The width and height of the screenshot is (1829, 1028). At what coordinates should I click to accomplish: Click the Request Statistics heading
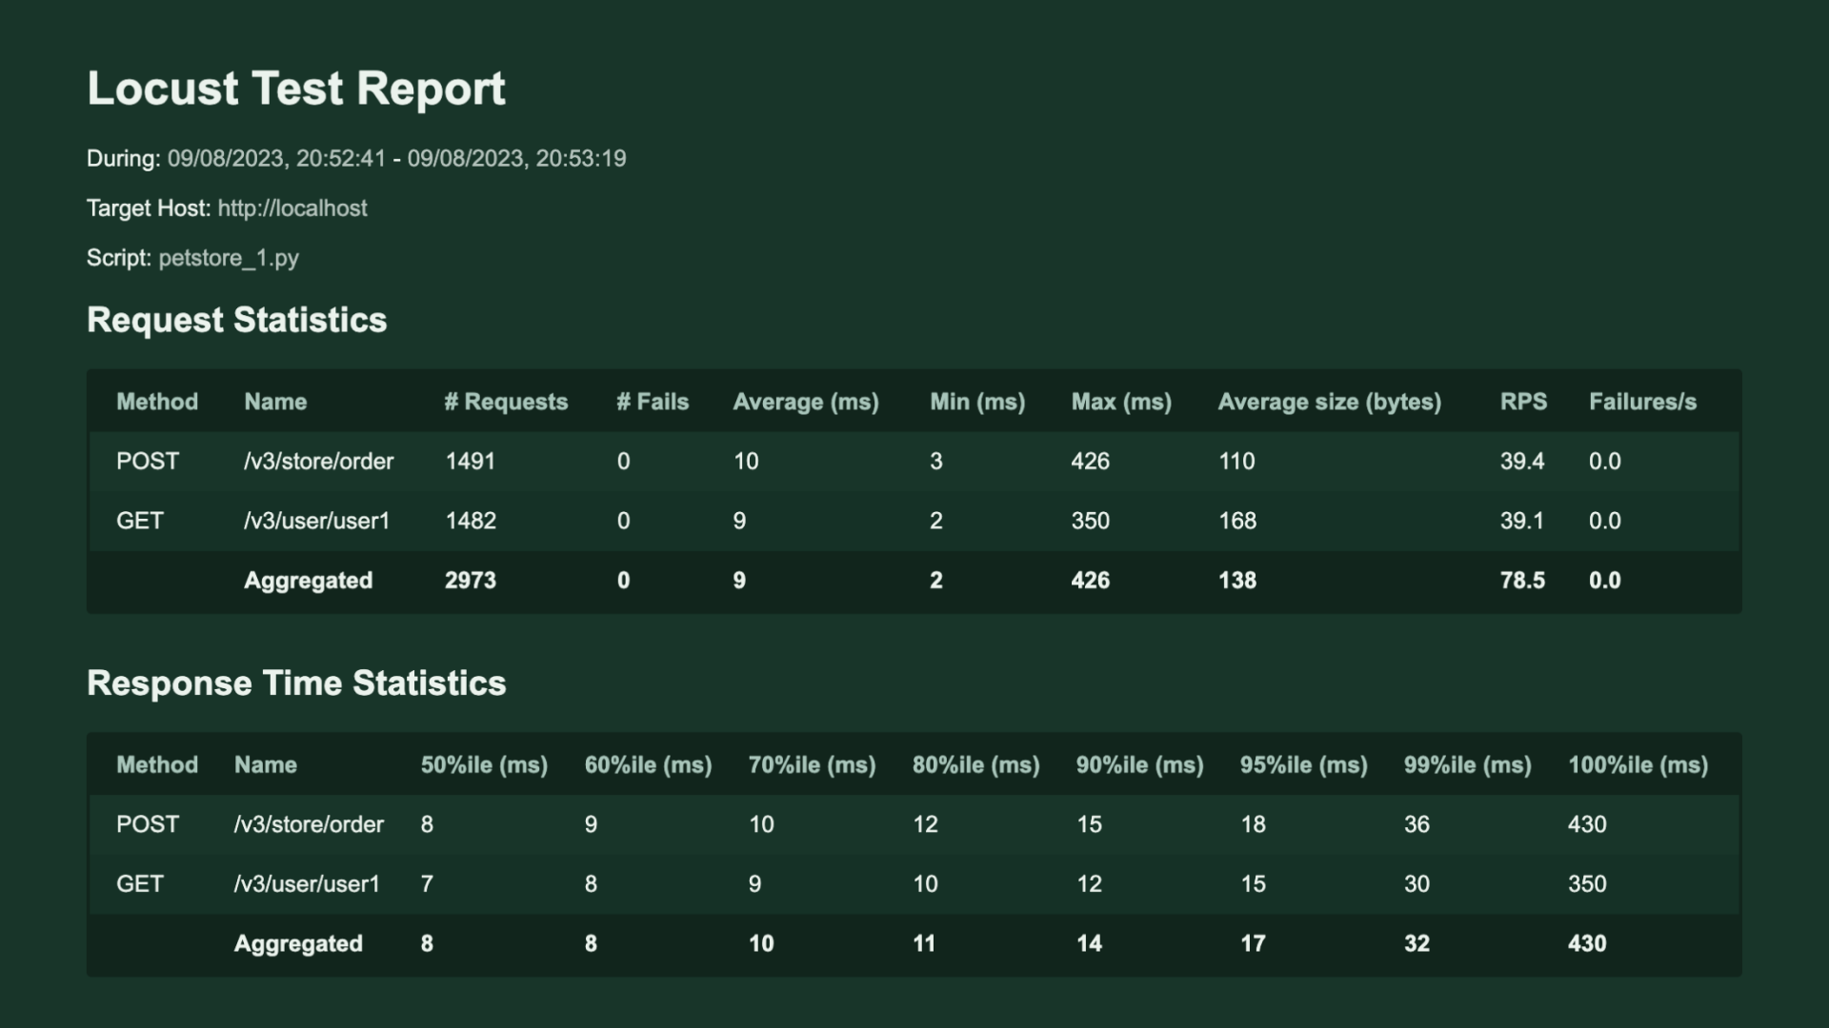236,320
